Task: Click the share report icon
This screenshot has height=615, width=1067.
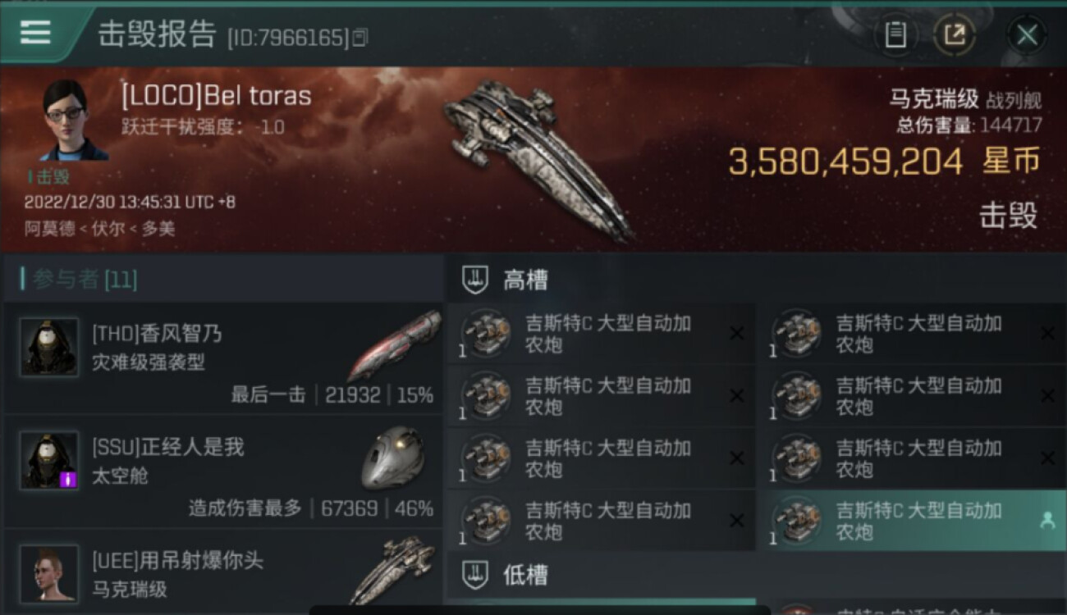Action: [954, 34]
